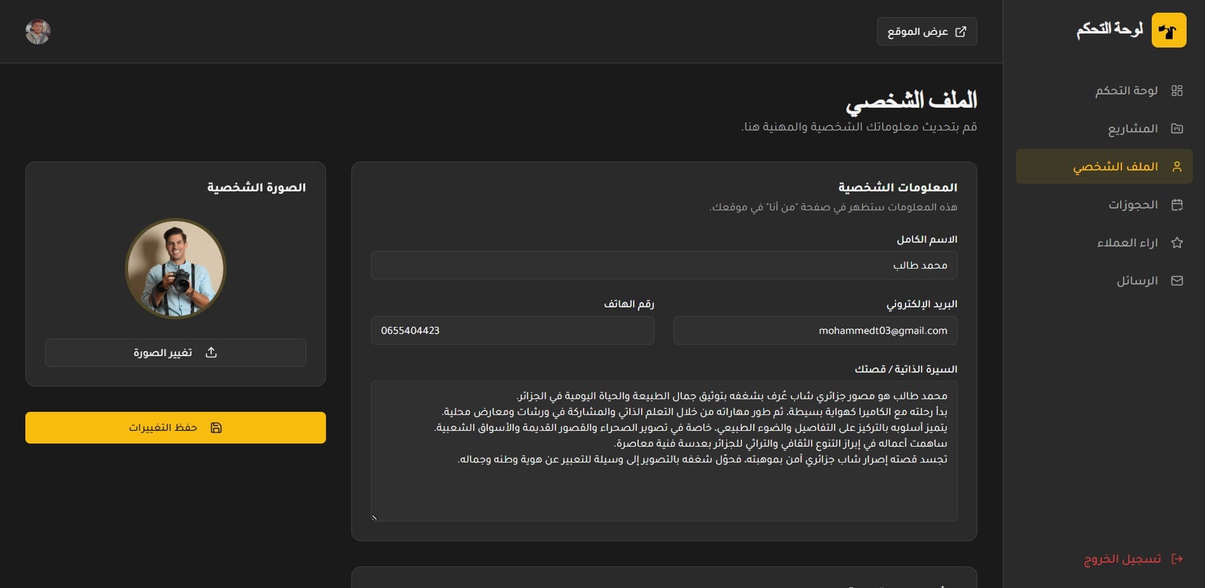Open the dashboard grid icon in the sidebar
The image size is (1205, 588).
coord(1178,90)
